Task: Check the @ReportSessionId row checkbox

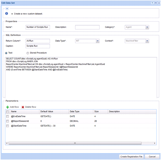Action: pyautogui.click(x=7, y=121)
